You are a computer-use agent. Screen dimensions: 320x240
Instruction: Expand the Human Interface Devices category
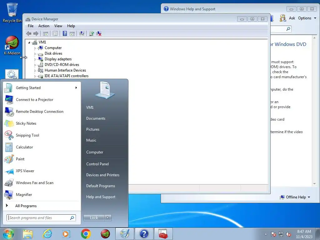pos(35,71)
